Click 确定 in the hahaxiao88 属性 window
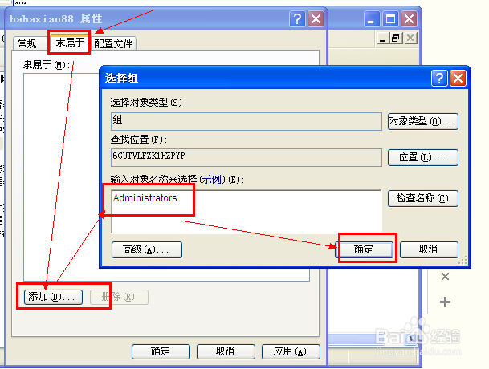The image size is (489, 369). (x=161, y=351)
